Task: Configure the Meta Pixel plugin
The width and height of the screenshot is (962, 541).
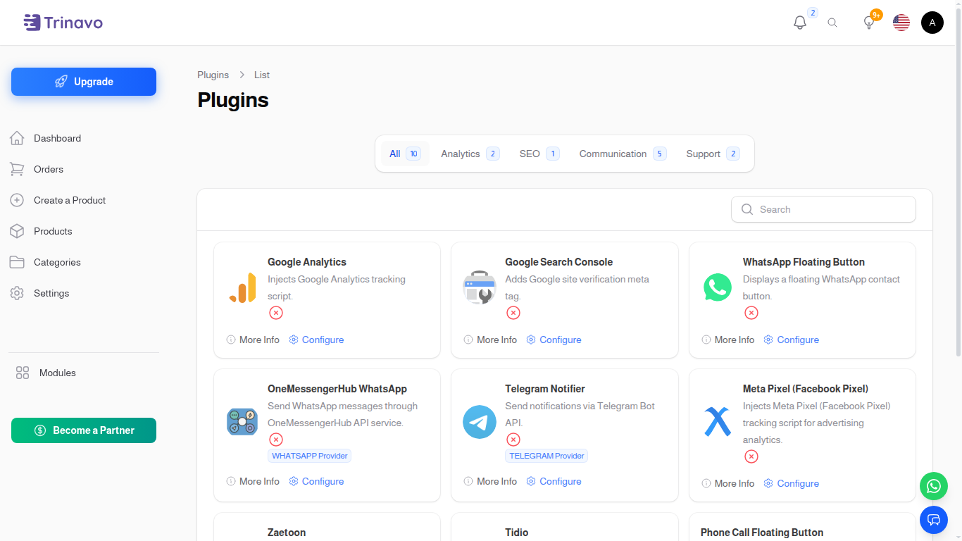Action: tap(792, 483)
